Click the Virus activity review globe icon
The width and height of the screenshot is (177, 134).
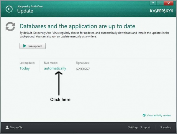(144, 115)
